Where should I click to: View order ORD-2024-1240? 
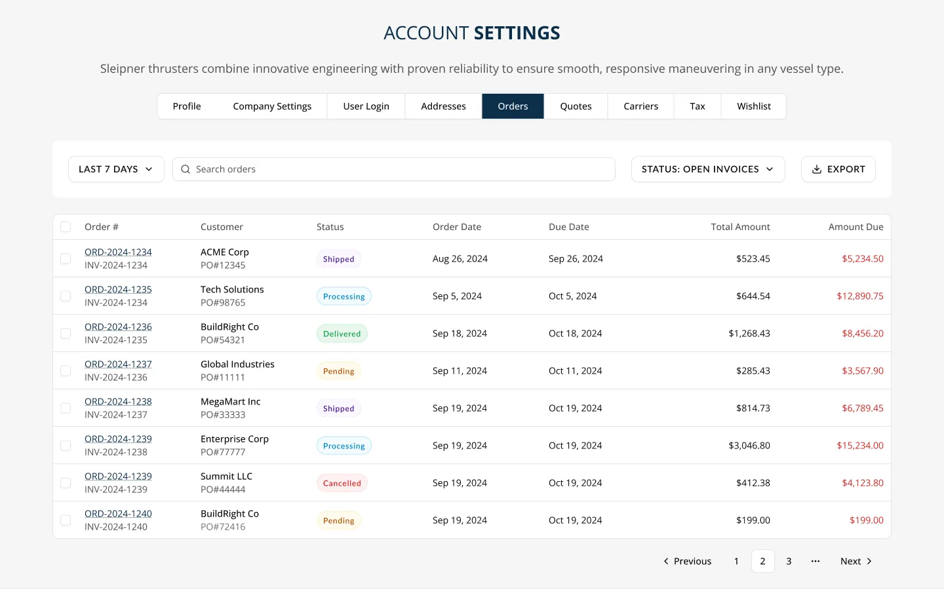click(x=118, y=514)
